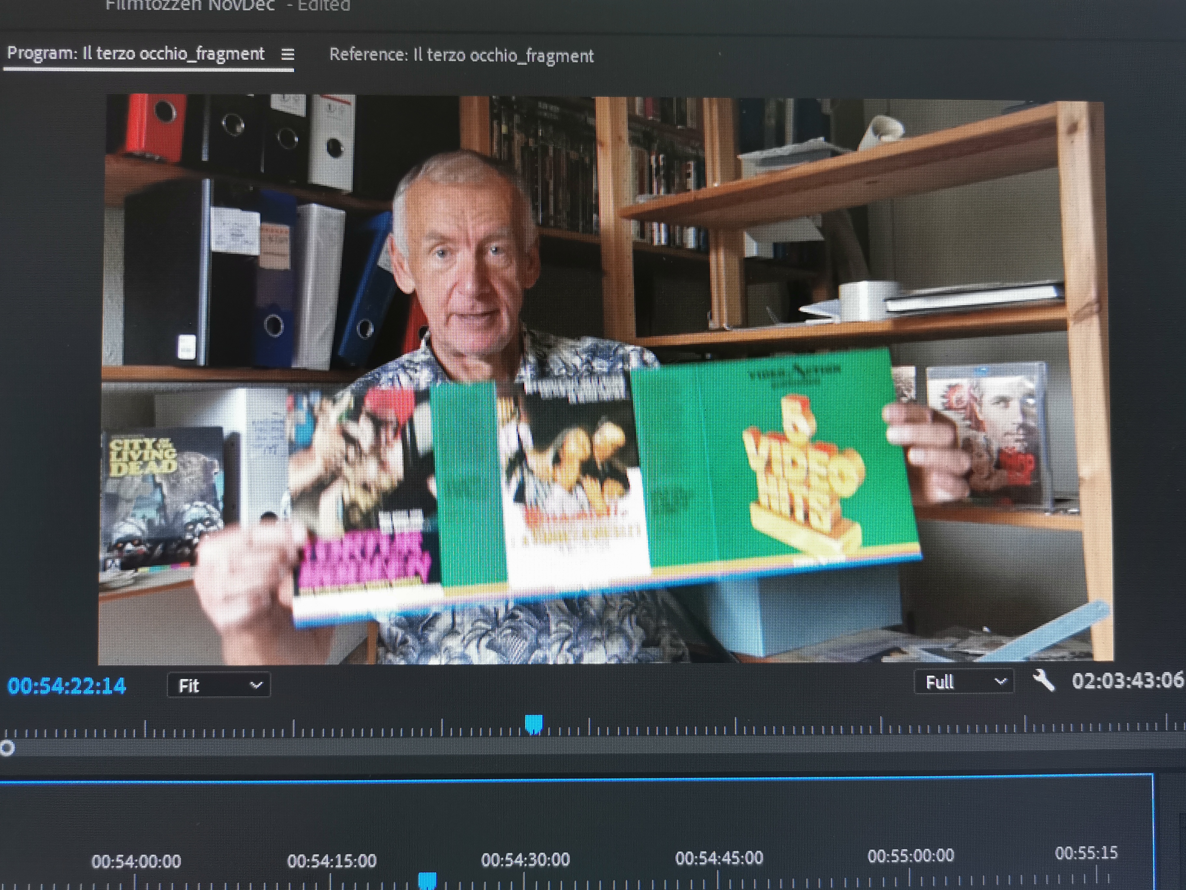1186x890 pixels.
Task: Switch to the Reference: Il terzo occhio_fragment tab
Action: tap(461, 55)
